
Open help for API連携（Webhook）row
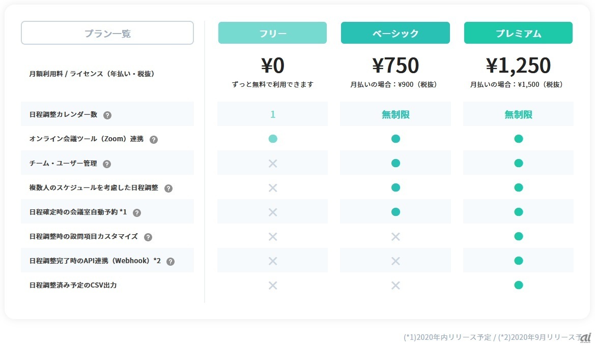(171, 261)
